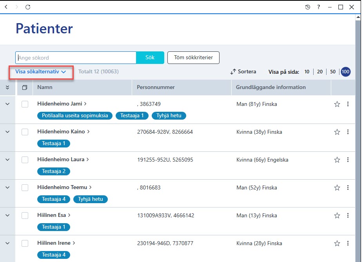Click the Sök search button
363x262 pixels.
pos(150,58)
